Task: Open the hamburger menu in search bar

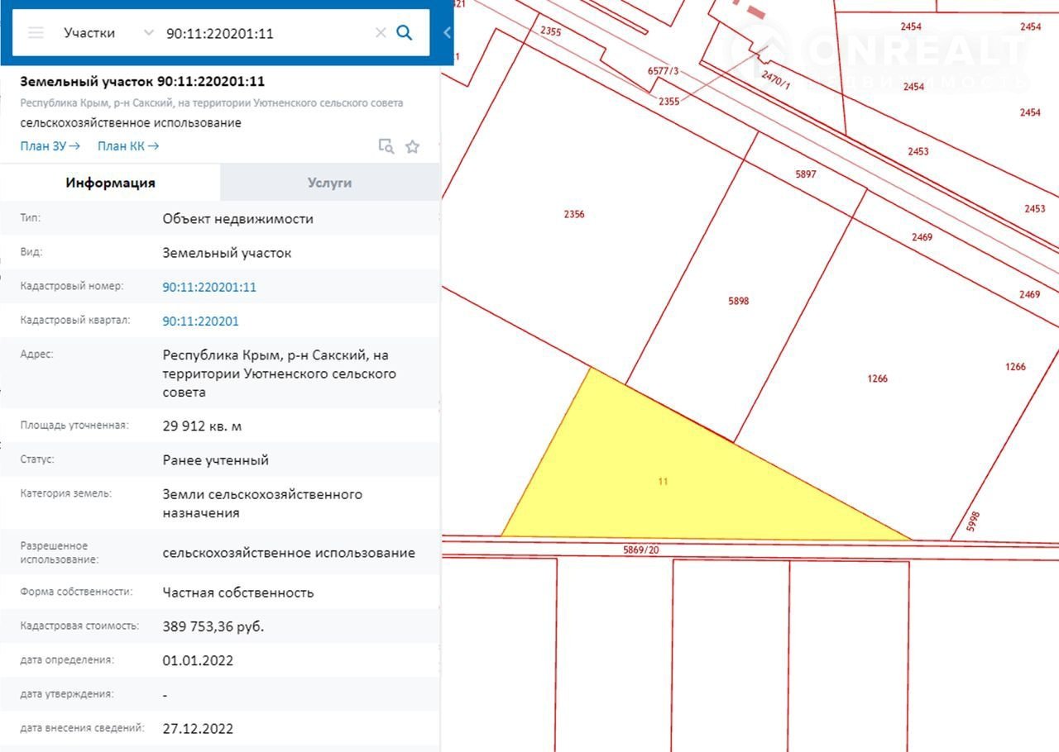Action: click(x=36, y=33)
